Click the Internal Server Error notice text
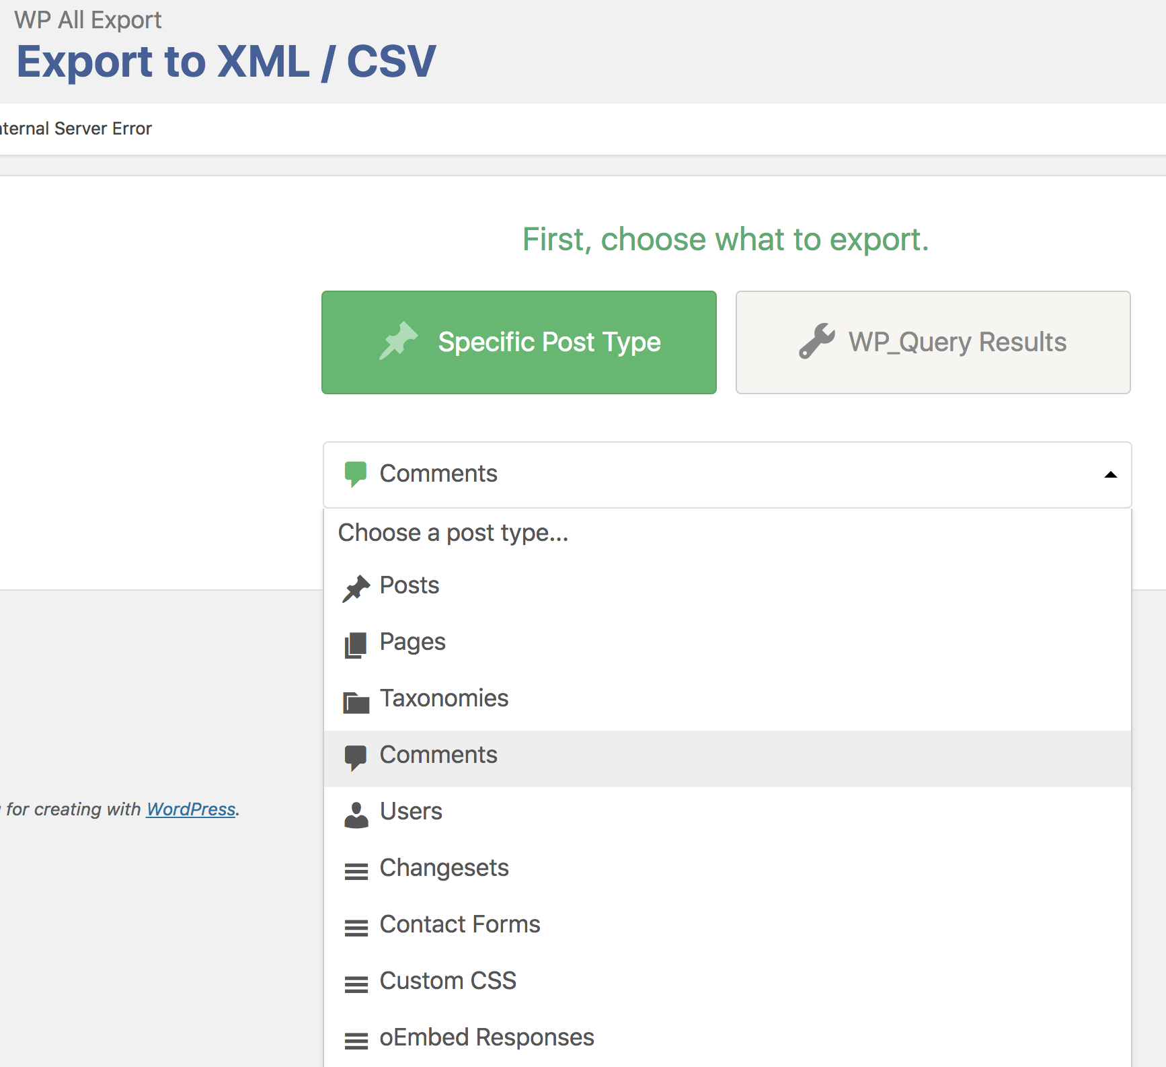Image resolution: width=1166 pixels, height=1067 pixels. (76, 128)
